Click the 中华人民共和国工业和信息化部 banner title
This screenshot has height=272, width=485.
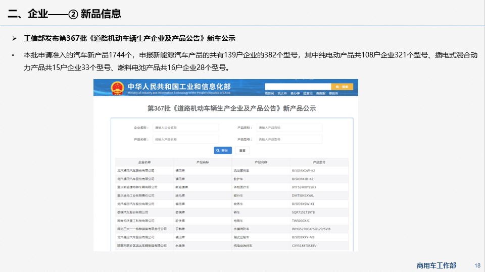[179, 87]
